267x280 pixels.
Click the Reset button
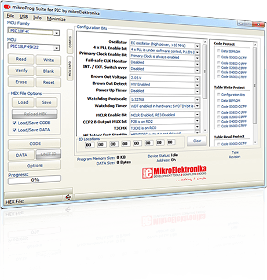(x=49, y=83)
